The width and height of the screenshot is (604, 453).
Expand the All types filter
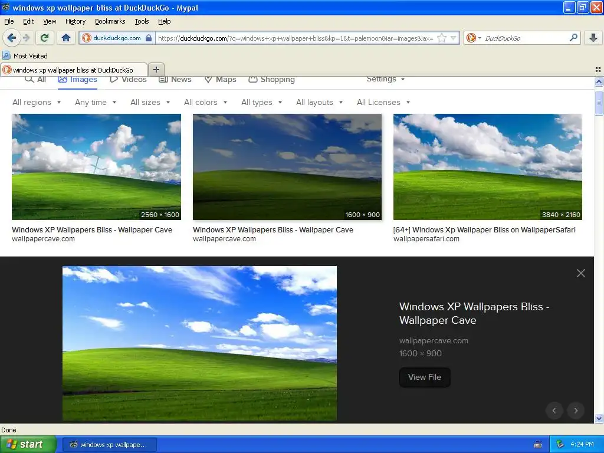coord(261,102)
